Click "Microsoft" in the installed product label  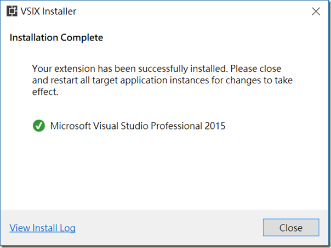click(x=71, y=126)
